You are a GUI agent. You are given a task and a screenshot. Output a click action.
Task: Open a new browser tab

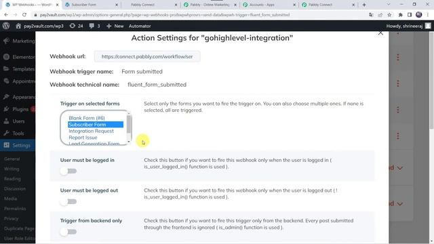point(364,5)
